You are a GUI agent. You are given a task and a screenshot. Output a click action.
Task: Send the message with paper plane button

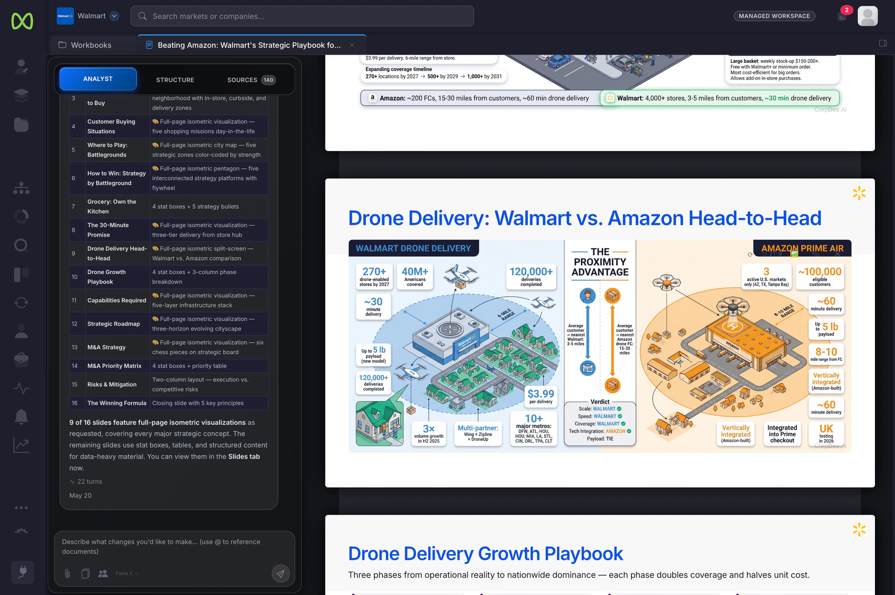point(280,574)
